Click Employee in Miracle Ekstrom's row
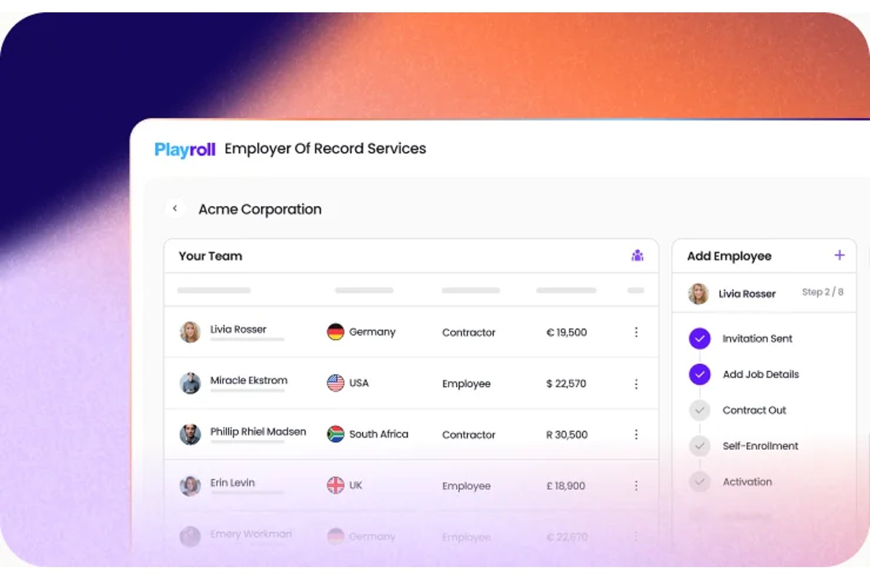870x580 pixels. 466,384
